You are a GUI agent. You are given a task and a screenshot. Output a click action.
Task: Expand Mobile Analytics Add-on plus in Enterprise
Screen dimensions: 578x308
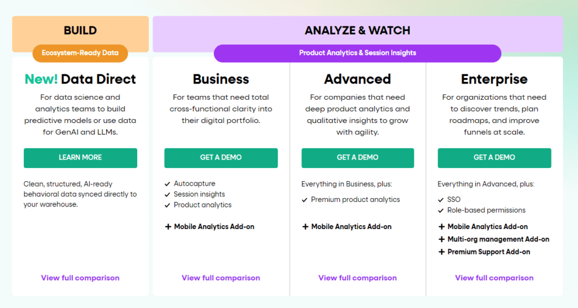pos(441,227)
